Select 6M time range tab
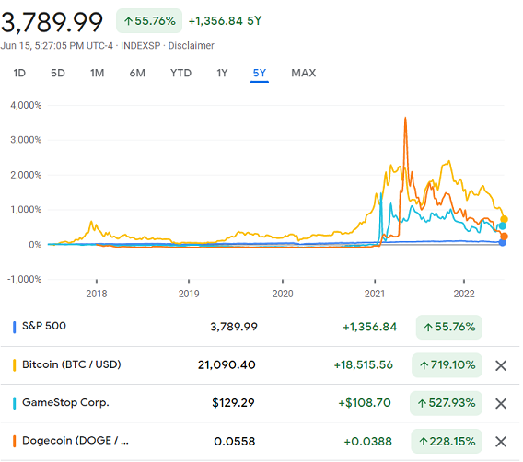Image resolution: width=523 pixels, height=462 pixels. (137, 73)
